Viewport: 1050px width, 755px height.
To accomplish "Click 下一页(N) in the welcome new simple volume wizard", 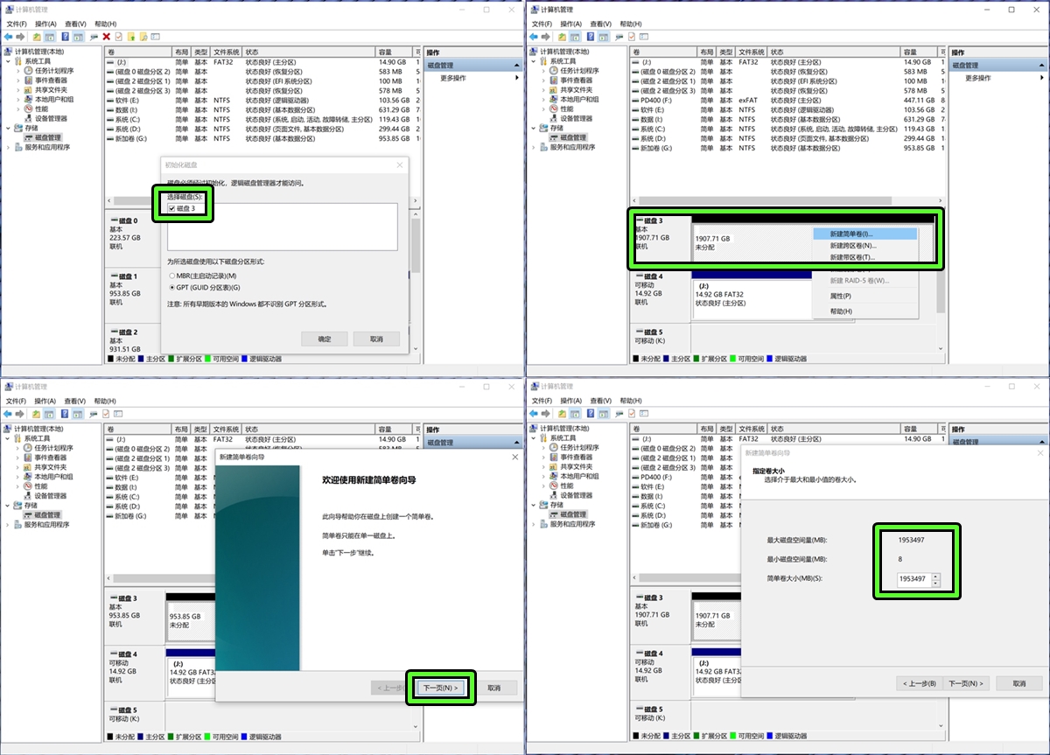I will (440, 688).
